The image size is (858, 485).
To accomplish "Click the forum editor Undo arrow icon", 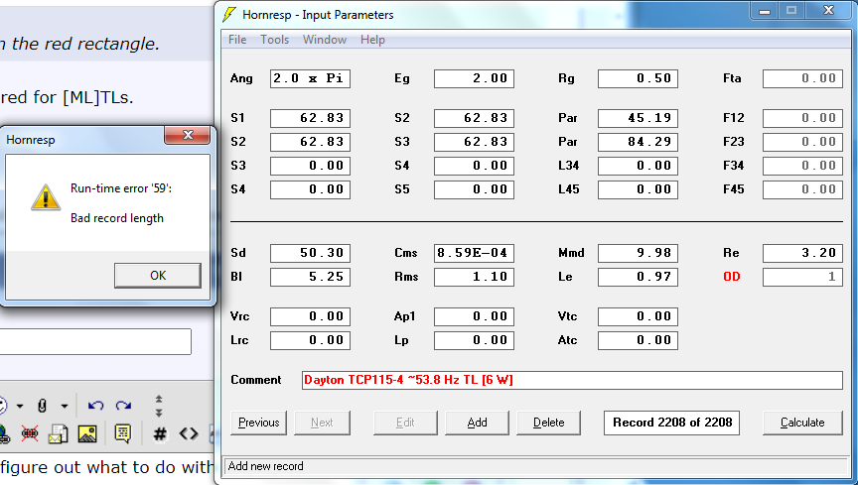I will click(95, 406).
